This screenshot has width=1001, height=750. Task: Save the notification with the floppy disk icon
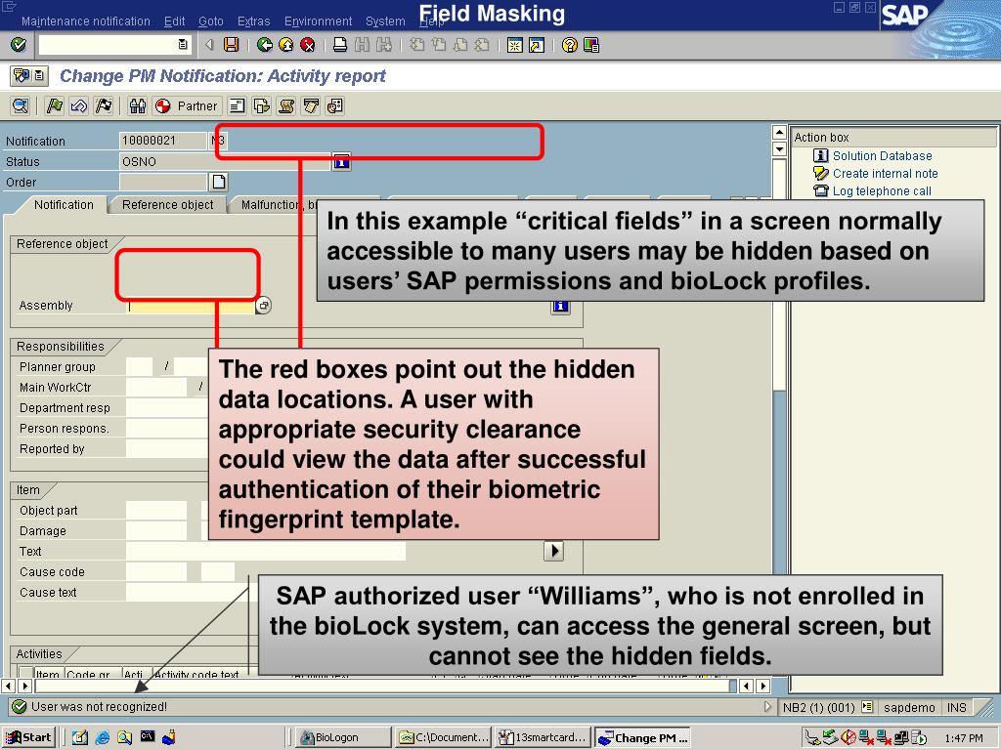click(x=231, y=45)
